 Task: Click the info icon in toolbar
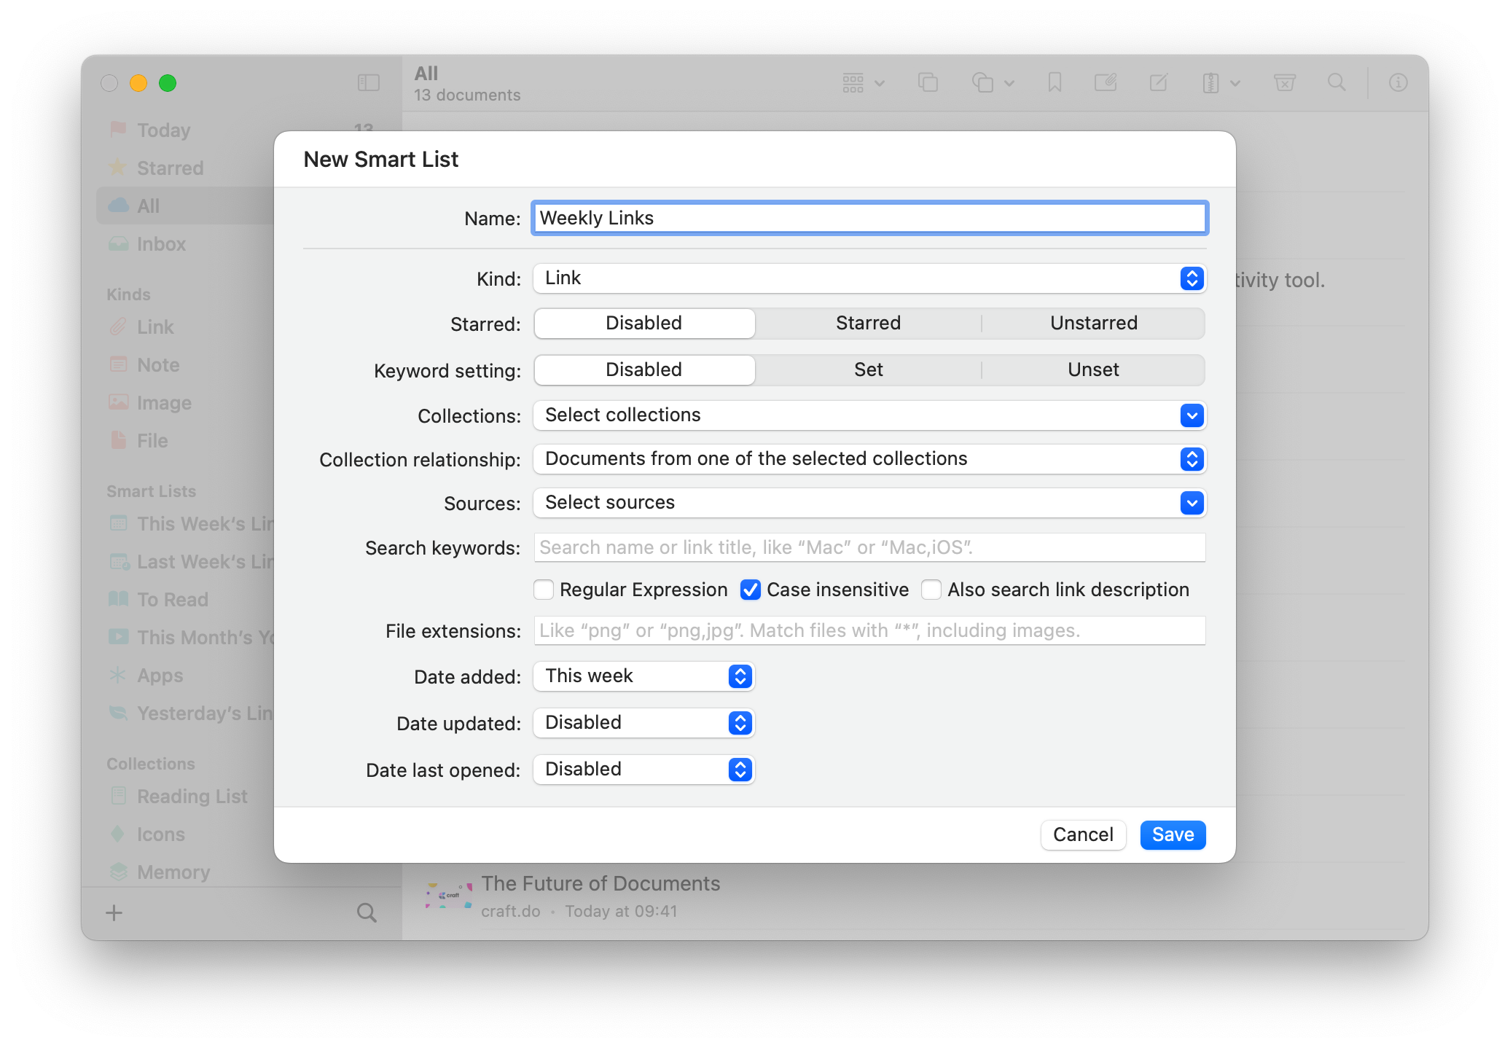[1398, 83]
